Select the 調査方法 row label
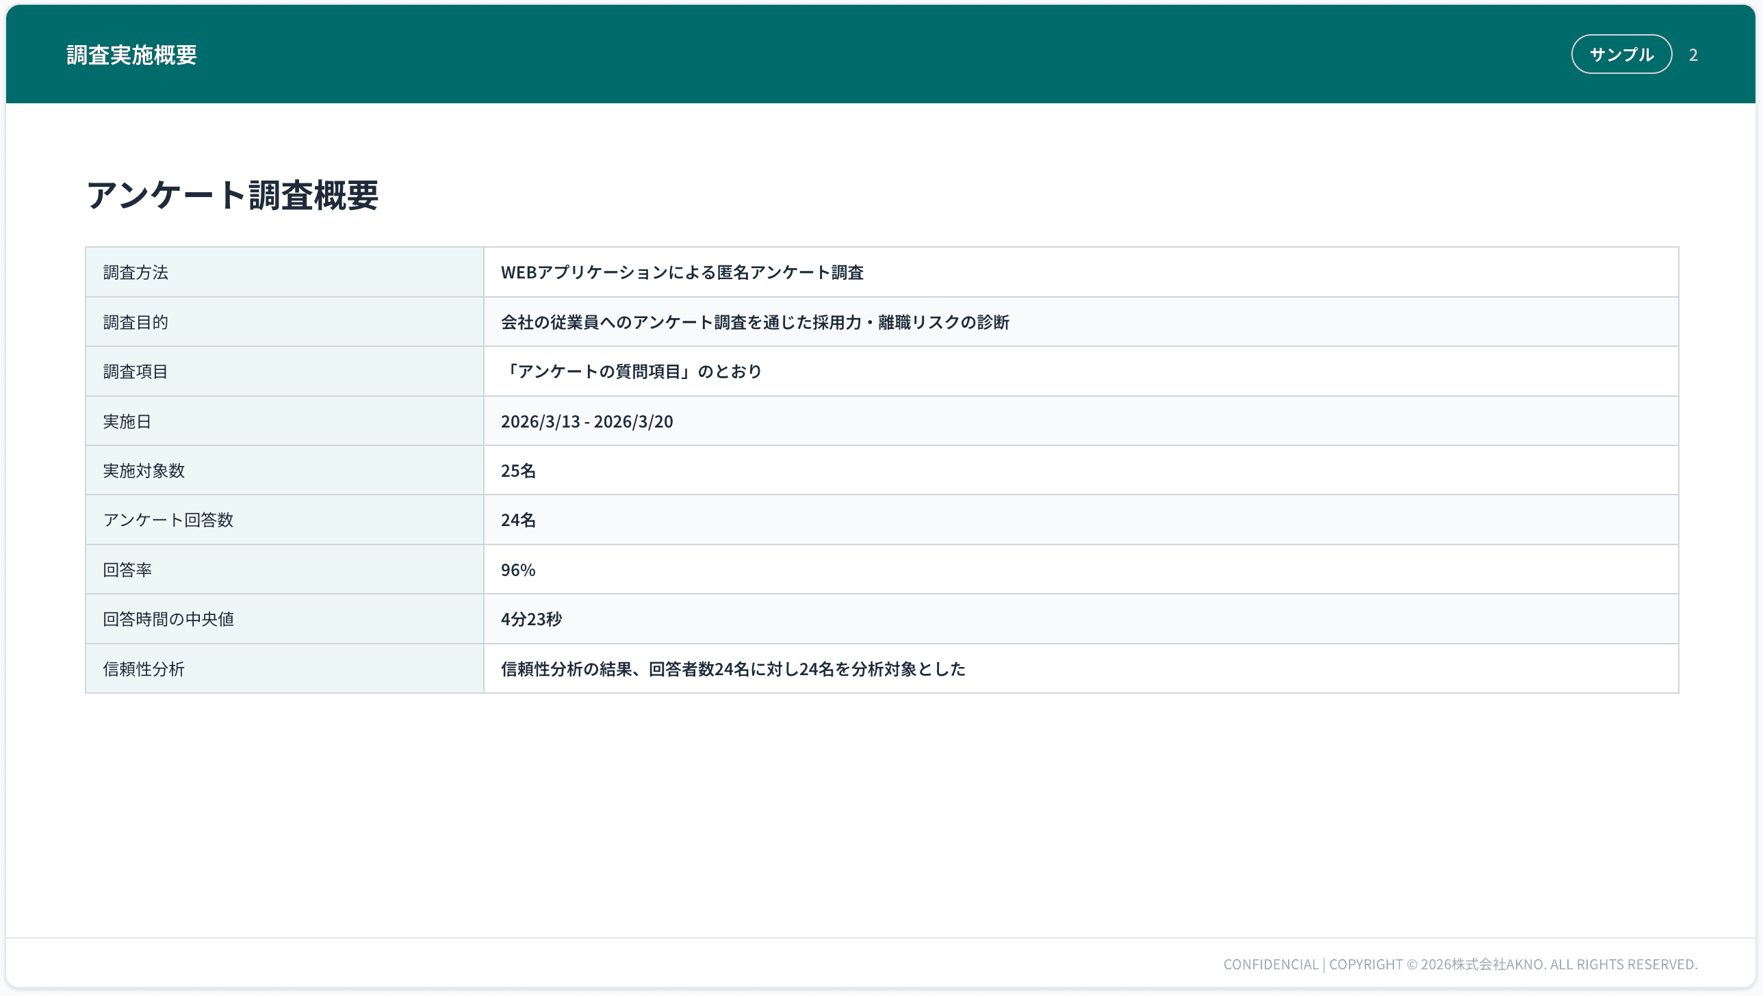The width and height of the screenshot is (1763, 996). (136, 272)
